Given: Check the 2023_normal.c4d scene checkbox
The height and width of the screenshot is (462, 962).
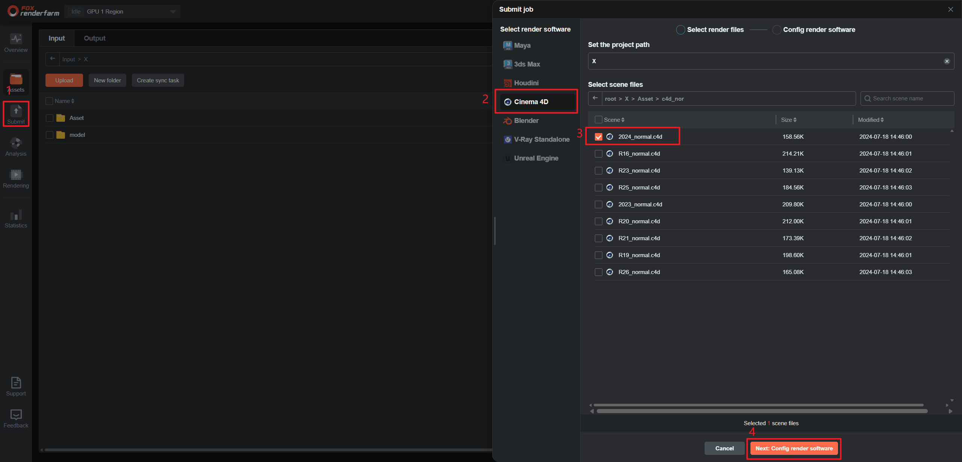Looking at the screenshot, I should pyautogui.click(x=599, y=204).
